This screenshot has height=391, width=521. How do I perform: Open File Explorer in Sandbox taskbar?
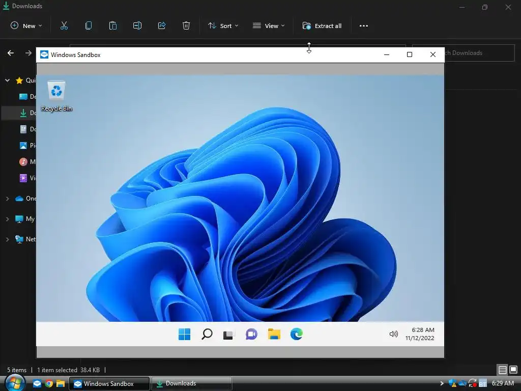[x=274, y=334]
